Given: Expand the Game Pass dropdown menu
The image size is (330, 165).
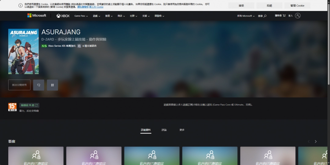Looking at the screenshot, I should pos(81,16).
